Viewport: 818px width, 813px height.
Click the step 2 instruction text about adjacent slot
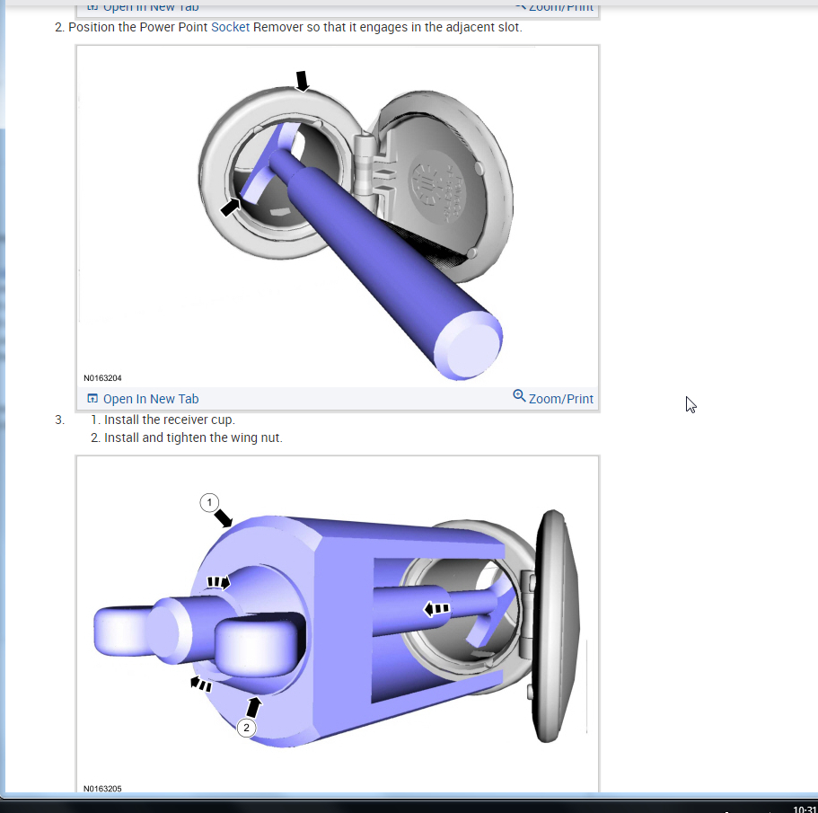295,27
